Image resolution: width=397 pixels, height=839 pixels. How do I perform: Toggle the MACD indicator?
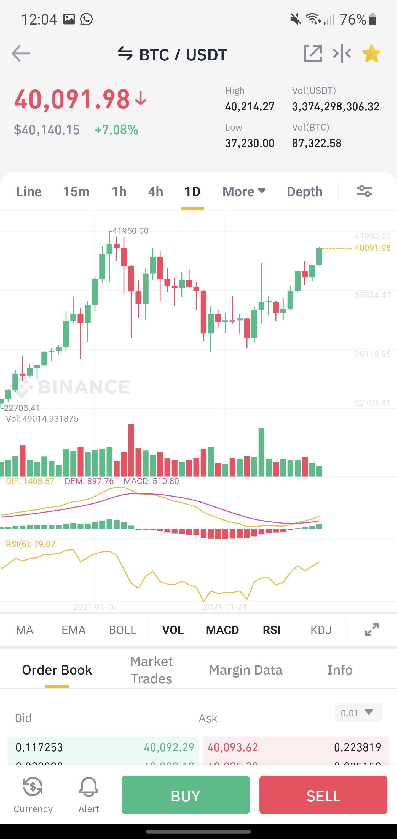tap(222, 630)
